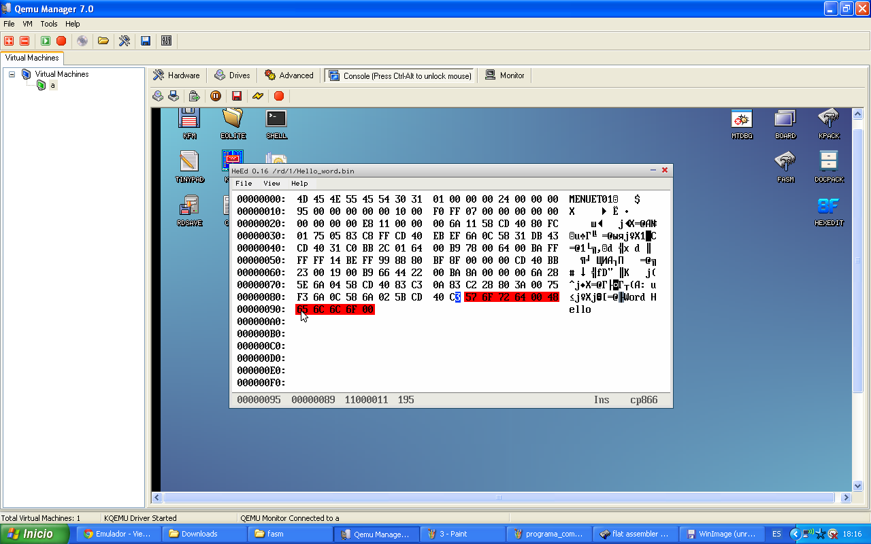This screenshot has height=544, width=871.
Task: Select virtual machine 'a' in tree
Action: point(52,86)
